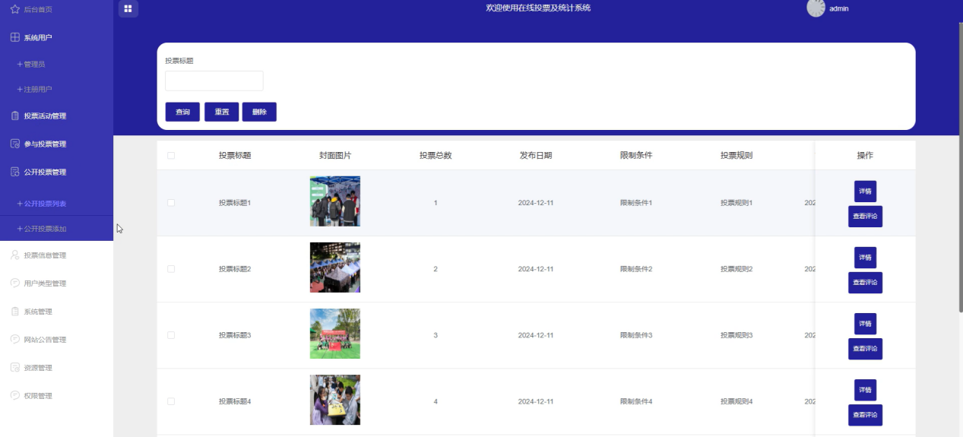Image resolution: width=963 pixels, height=437 pixels.
Task: Click the 查询 search button
Action: [x=182, y=112]
